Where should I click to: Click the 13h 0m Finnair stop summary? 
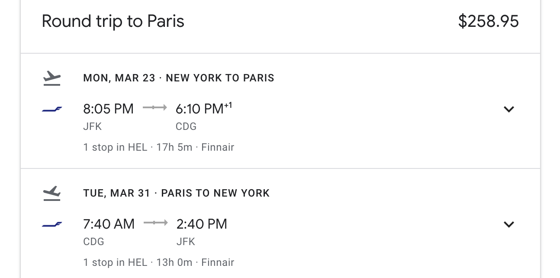pyautogui.click(x=158, y=262)
